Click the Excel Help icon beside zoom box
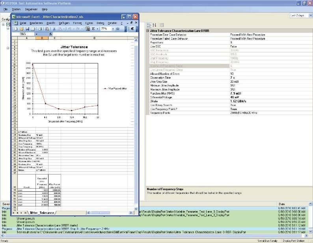Screen dimensions: 313x243 [x=118, y=29]
